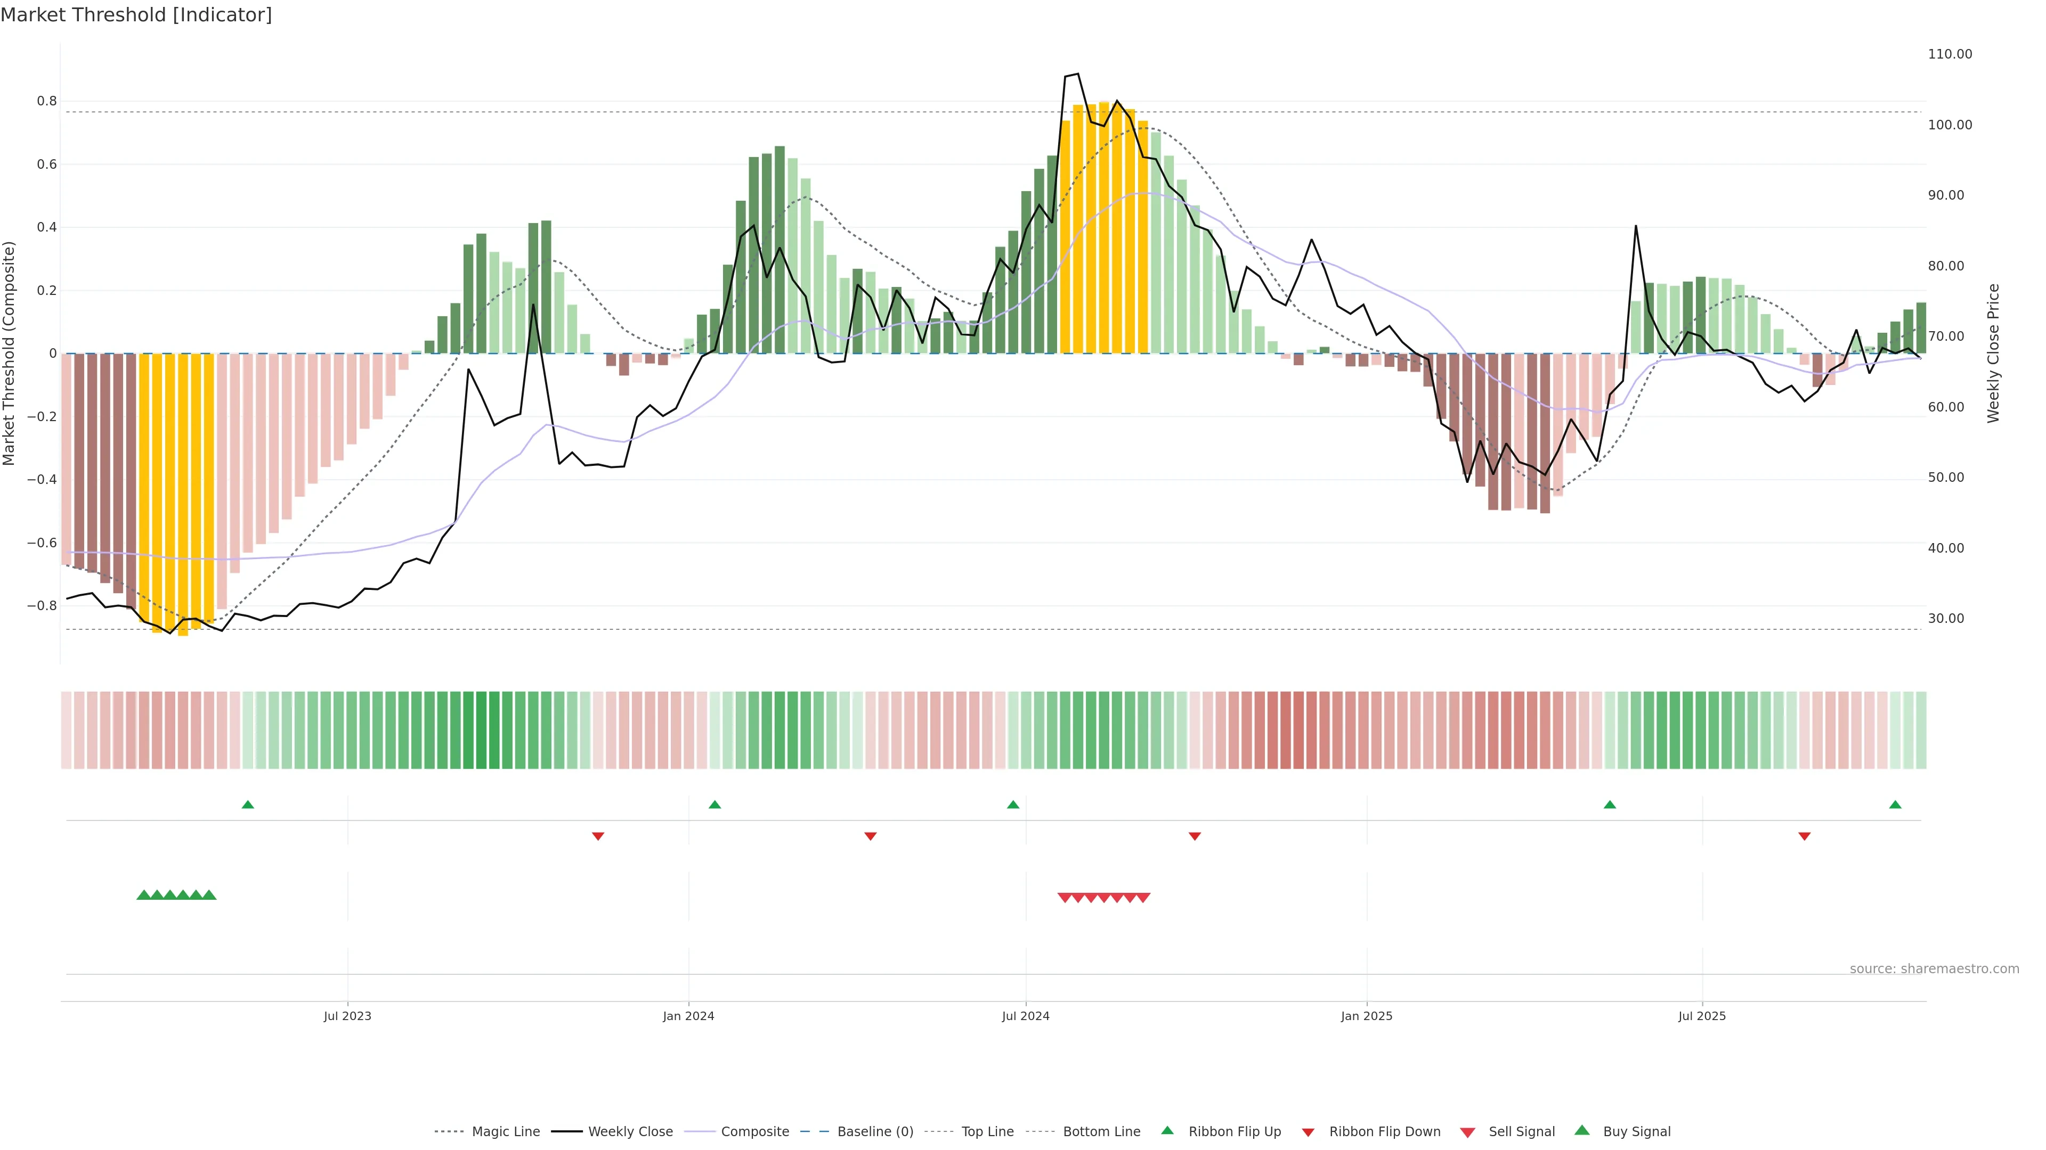Image resolution: width=2046 pixels, height=1150 pixels.
Task: Click the Weekly Close Price axis title
Action: coord(1994,353)
